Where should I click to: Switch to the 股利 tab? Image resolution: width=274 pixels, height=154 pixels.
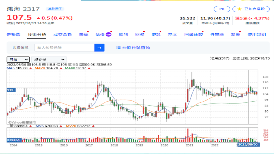123,35
